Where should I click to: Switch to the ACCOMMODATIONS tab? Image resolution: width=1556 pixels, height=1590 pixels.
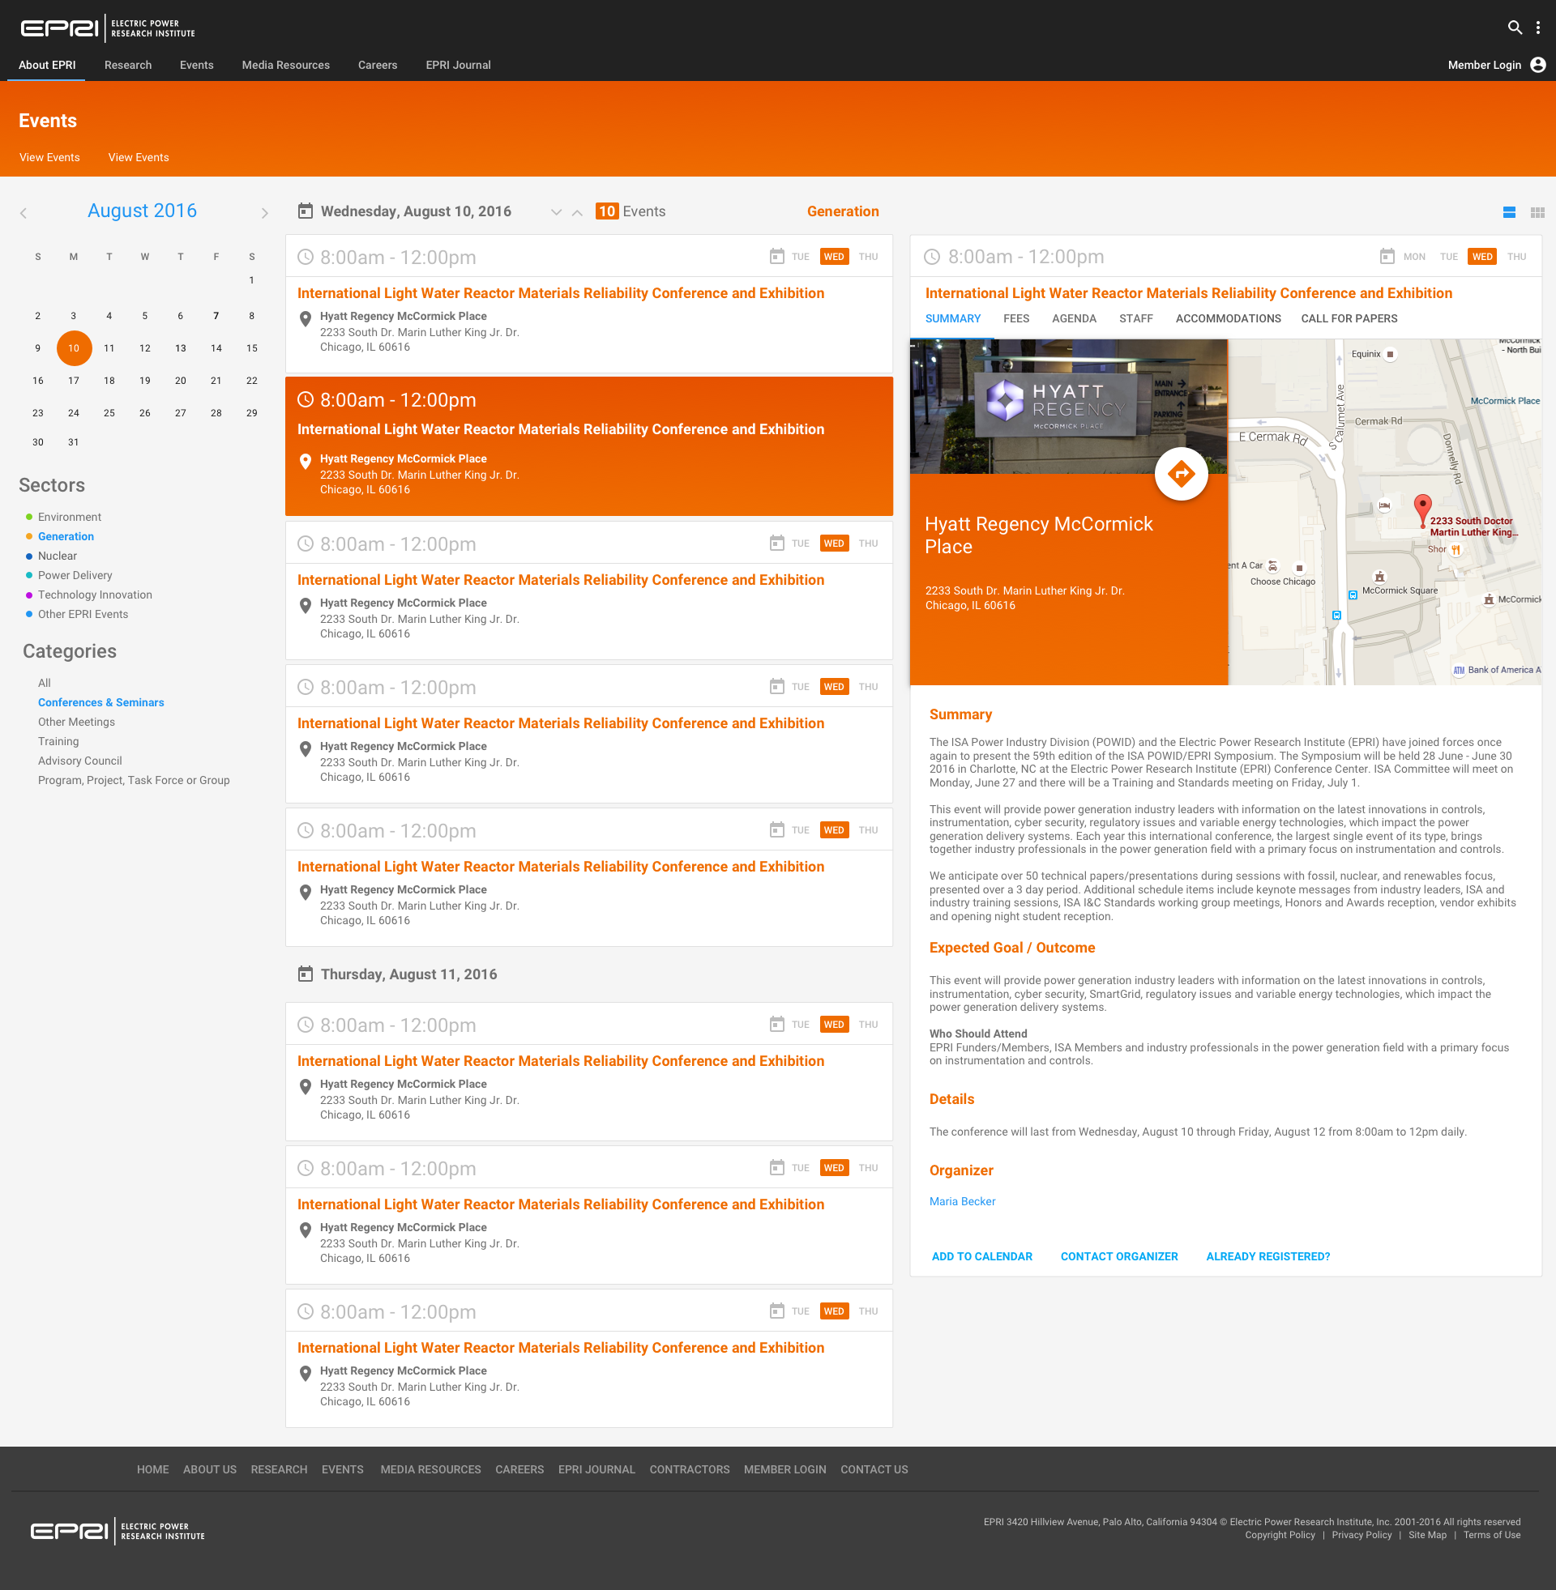pos(1228,318)
